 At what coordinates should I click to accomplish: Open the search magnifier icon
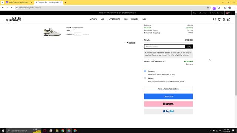click(x=215, y=19)
